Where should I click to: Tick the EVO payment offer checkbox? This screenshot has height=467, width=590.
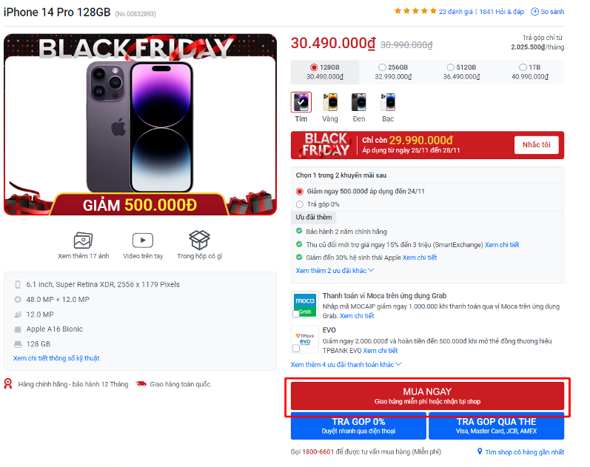(296, 349)
